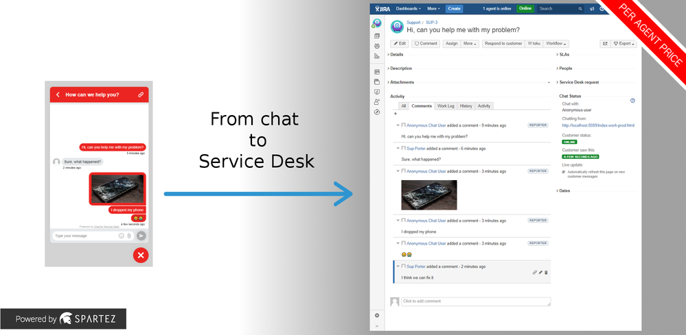Switch to the History tab
The height and width of the screenshot is (335, 686).
tap(466, 106)
